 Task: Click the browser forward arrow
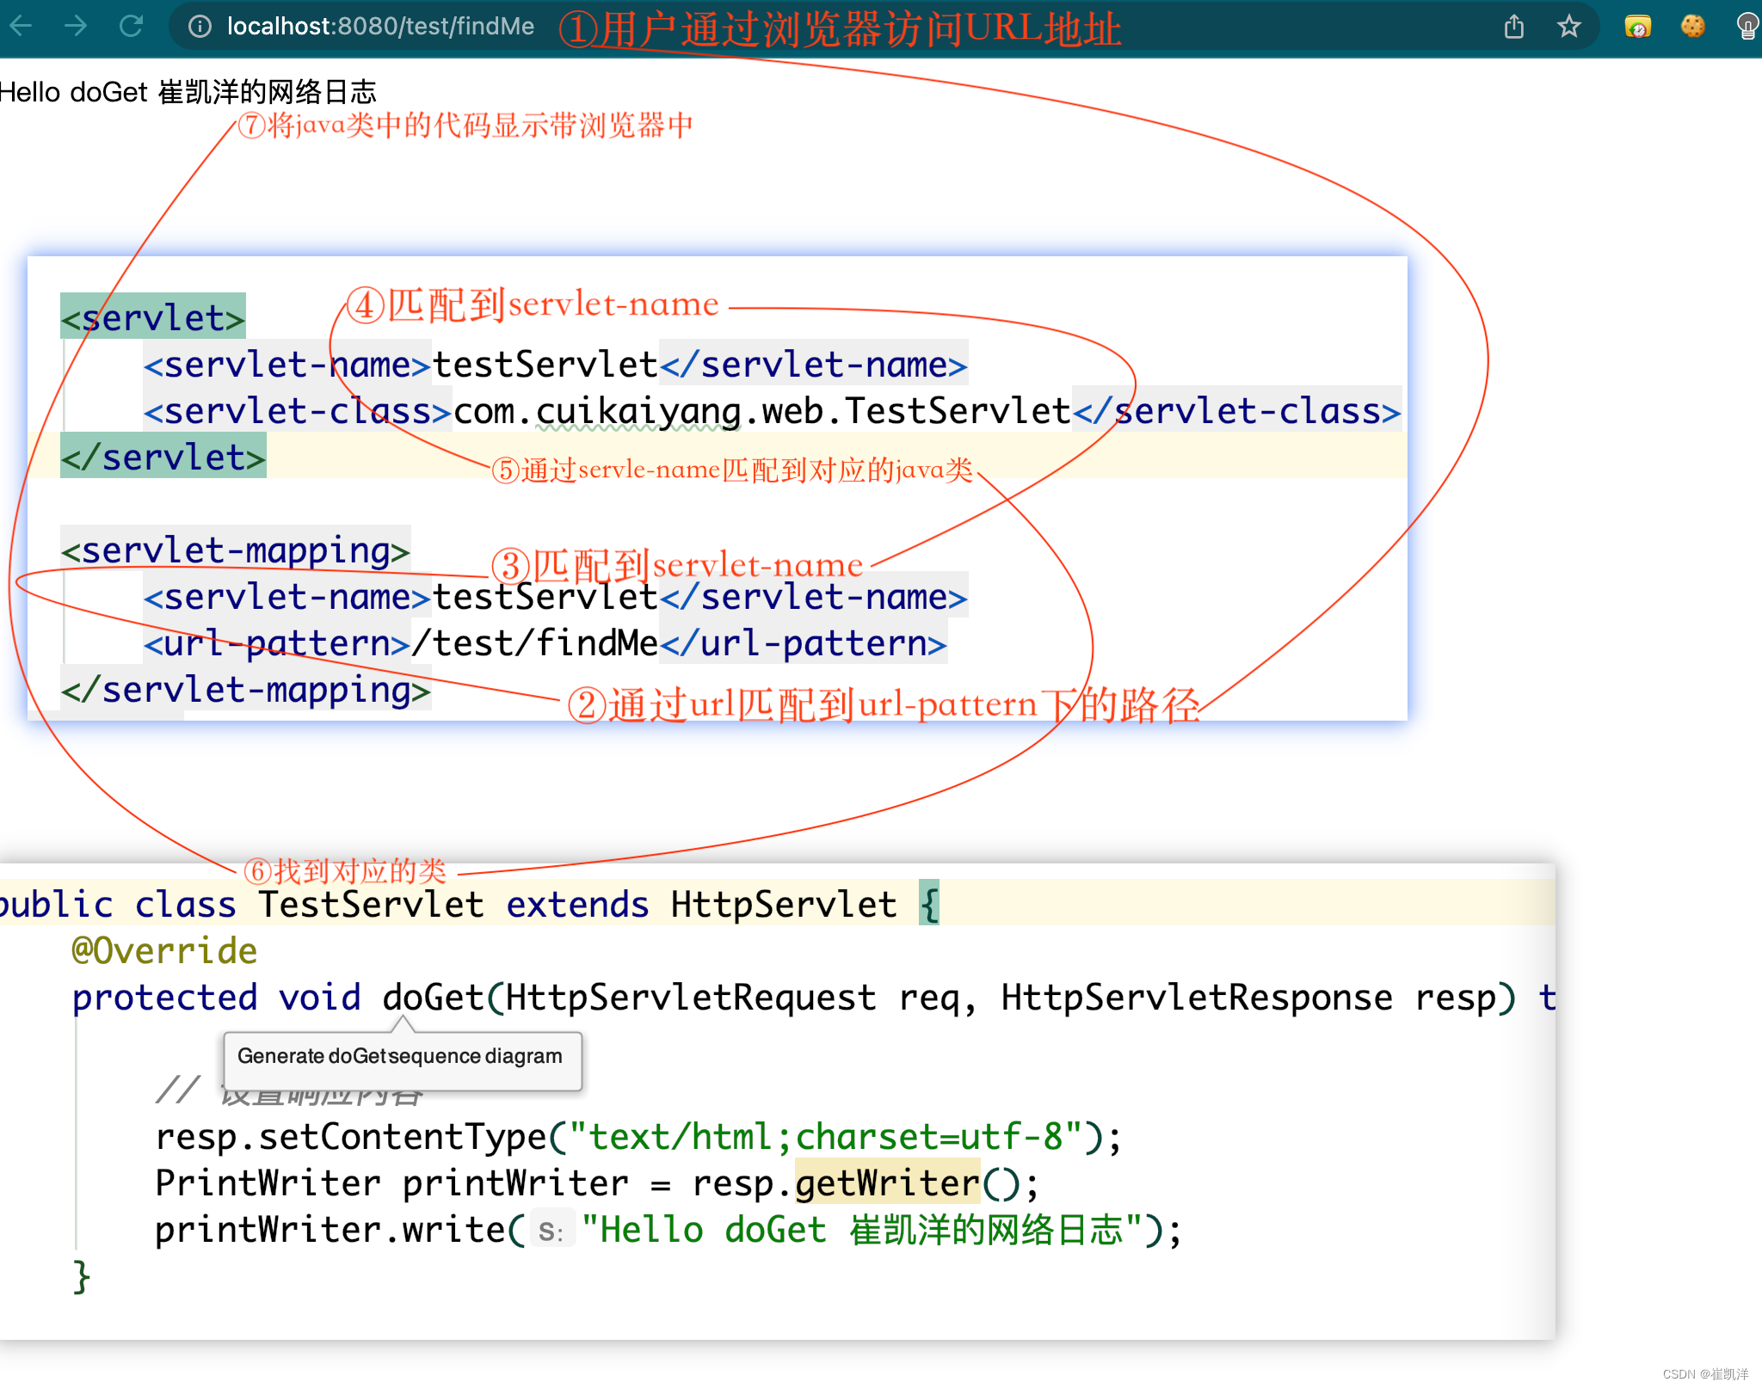tap(76, 26)
